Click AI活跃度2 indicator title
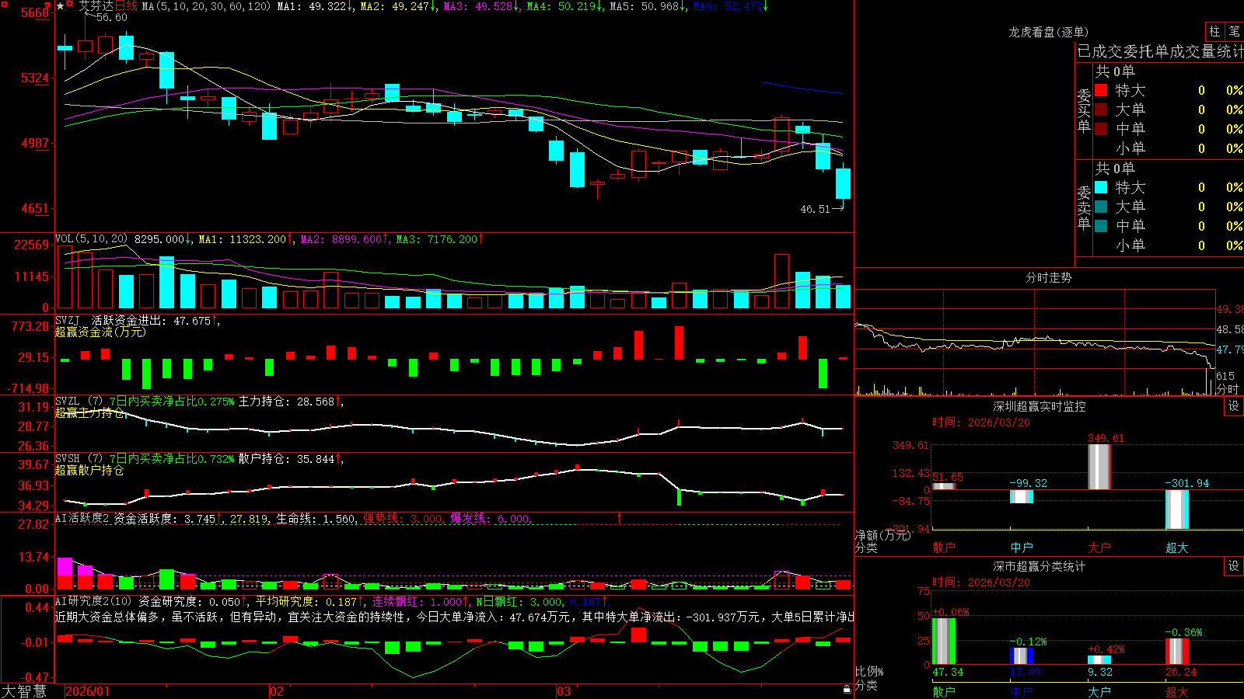 [82, 518]
